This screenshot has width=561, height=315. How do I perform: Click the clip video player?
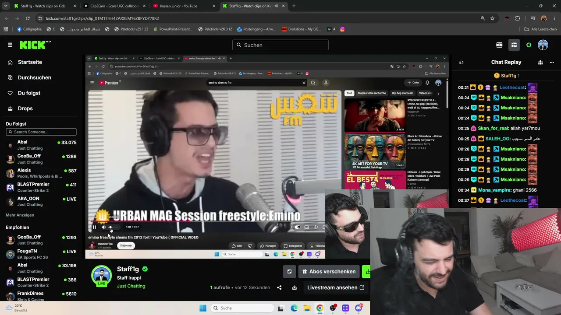tap(267, 157)
